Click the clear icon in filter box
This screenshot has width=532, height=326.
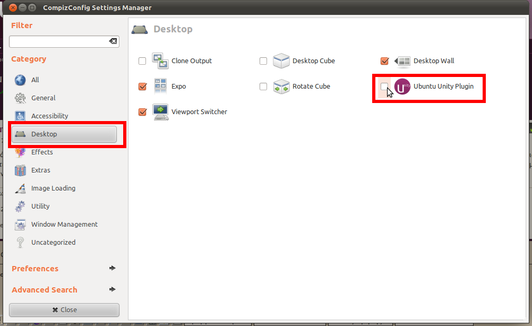pos(113,41)
